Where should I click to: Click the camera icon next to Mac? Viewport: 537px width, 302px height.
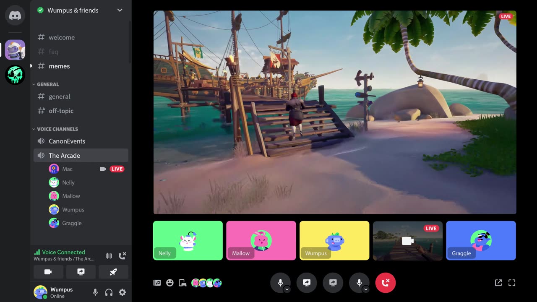point(103,169)
